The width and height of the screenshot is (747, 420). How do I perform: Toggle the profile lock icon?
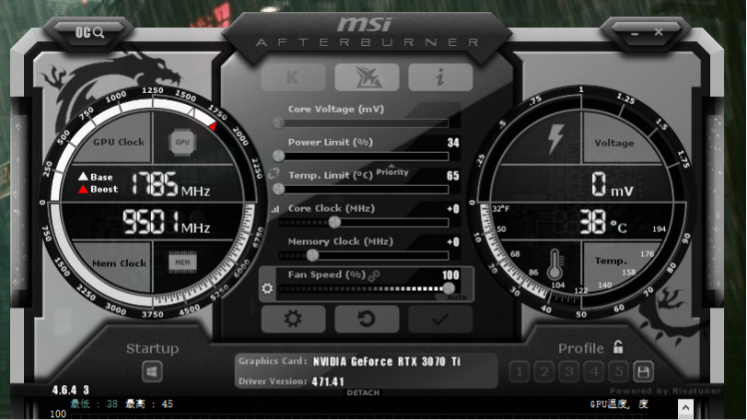618,347
